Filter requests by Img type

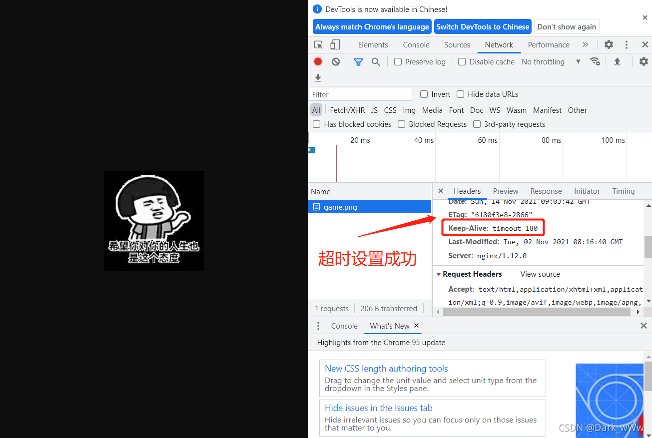tap(409, 110)
